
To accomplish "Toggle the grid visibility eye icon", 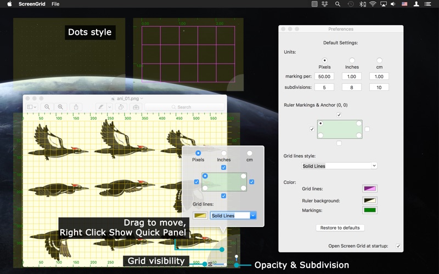I will pyautogui.click(x=210, y=264).
